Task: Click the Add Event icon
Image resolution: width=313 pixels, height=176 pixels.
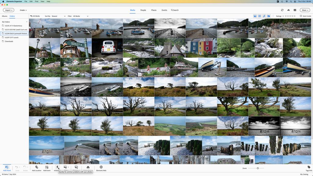Action: click(x=47, y=167)
